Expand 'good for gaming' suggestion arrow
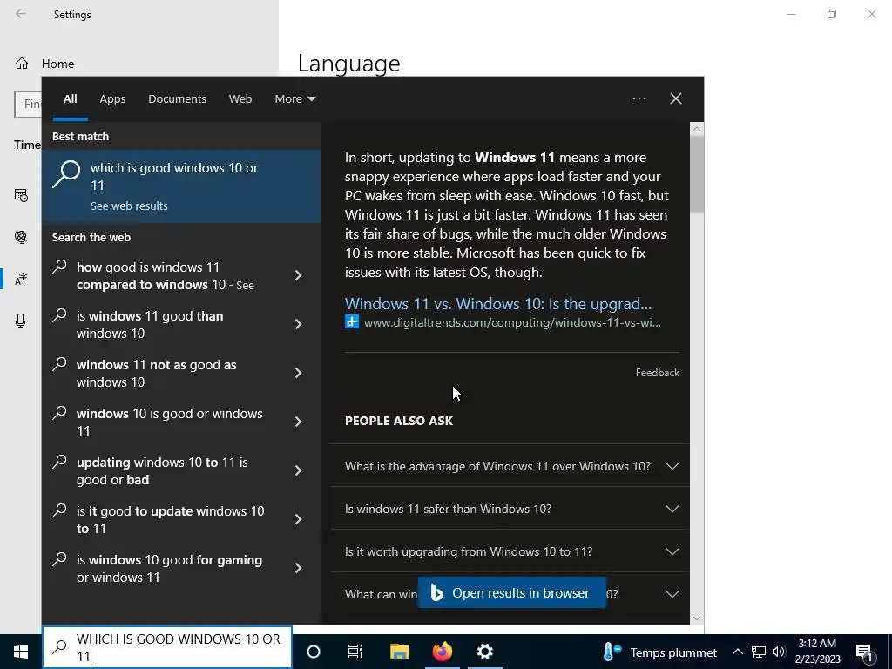The image size is (892, 669). pos(298,568)
